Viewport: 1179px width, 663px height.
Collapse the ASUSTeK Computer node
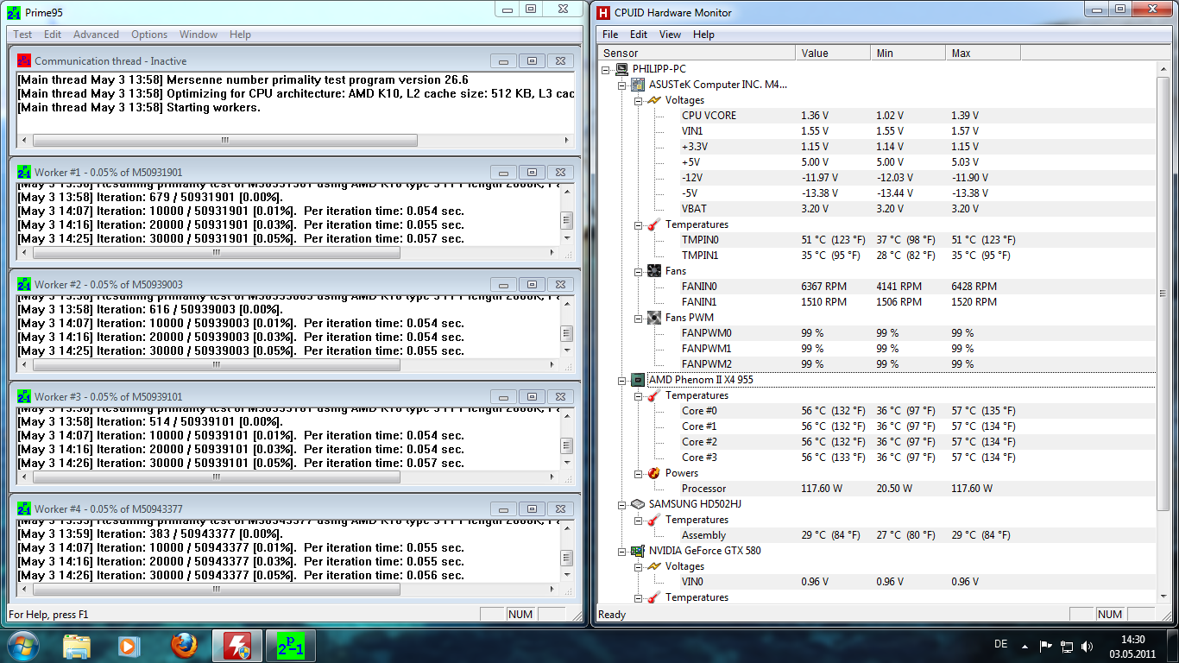pos(622,85)
